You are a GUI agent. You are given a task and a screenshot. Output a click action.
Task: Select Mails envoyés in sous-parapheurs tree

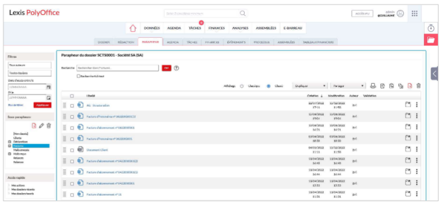point(21,150)
